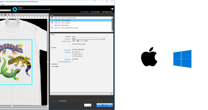
Task: Click the cyan standby status ring icon
Action: click(15, 9)
